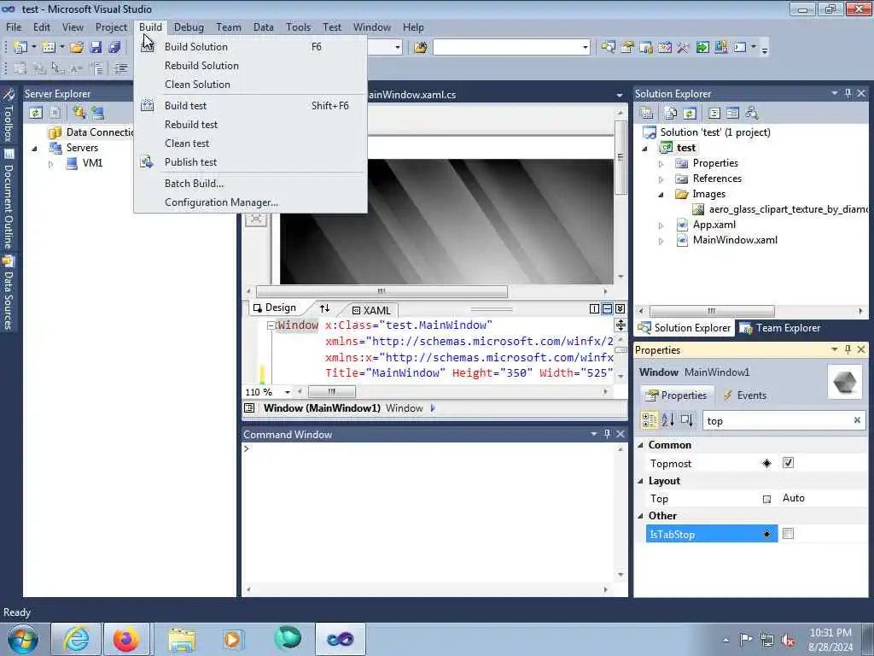Clear the property search box
This screenshot has width=874, height=656.
tap(857, 420)
